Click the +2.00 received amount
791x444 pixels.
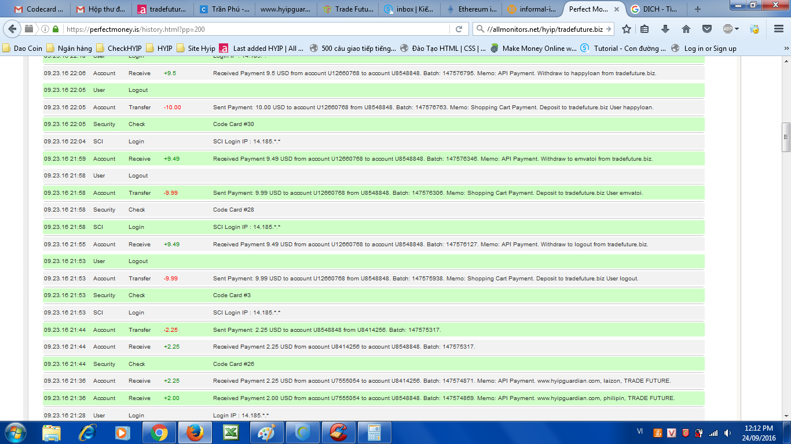171,398
